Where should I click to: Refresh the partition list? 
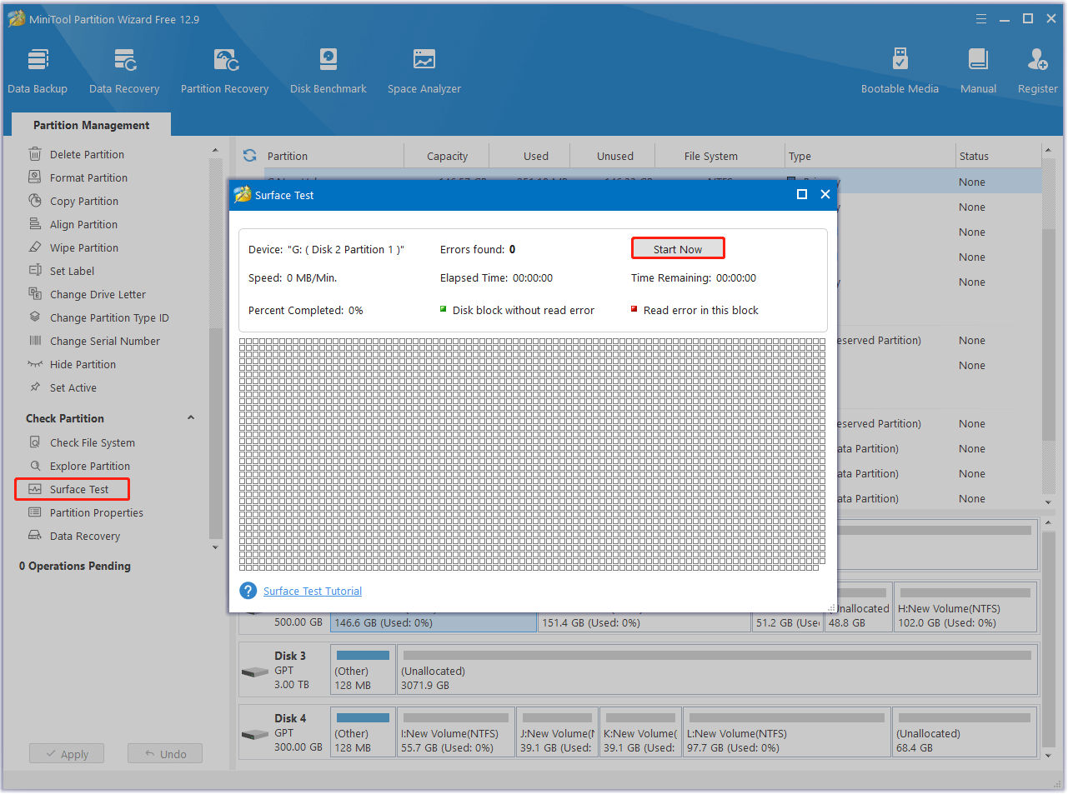249,155
